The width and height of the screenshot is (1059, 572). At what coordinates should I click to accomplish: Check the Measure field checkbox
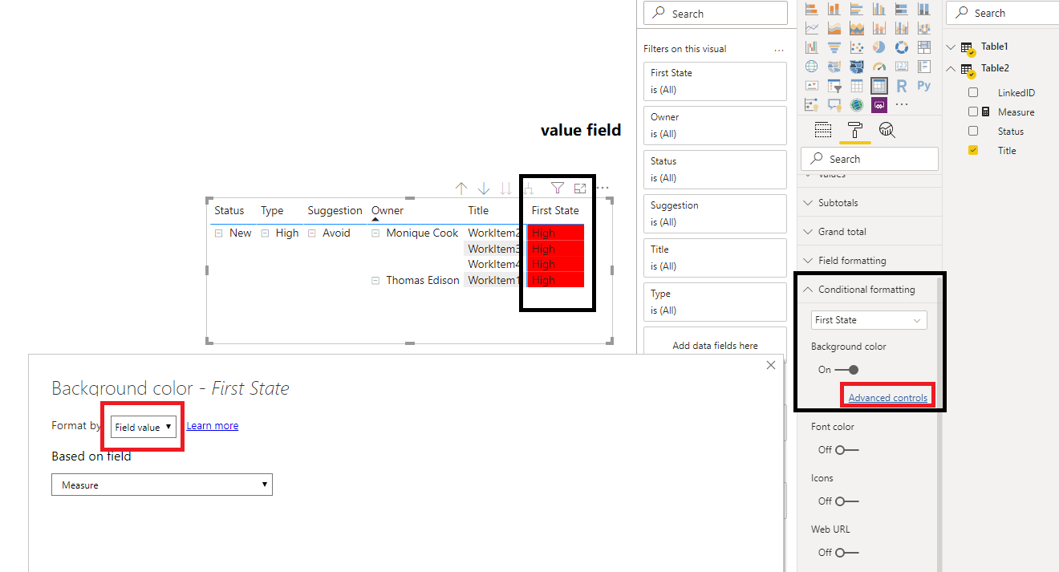pos(973,112)
